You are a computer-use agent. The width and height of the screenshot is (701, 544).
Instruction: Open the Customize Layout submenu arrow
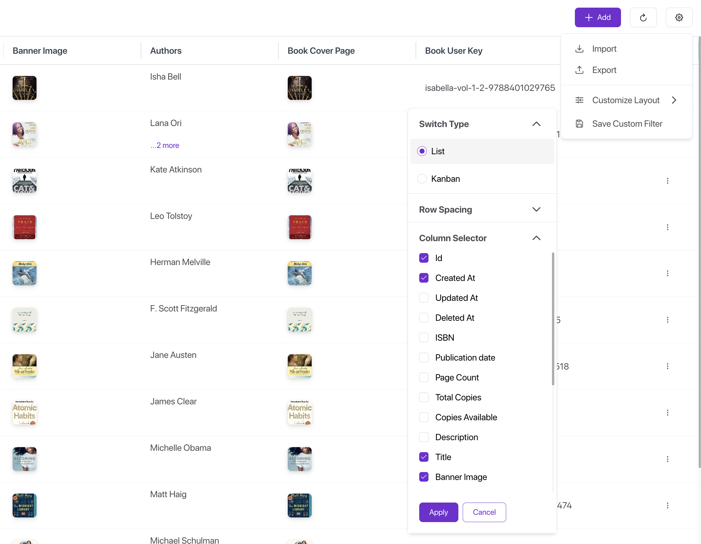coord(674,100)
